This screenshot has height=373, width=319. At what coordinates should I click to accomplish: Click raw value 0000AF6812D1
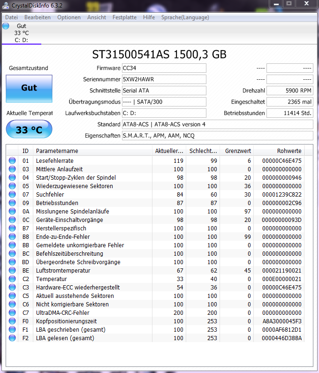[x=281, y=330]
